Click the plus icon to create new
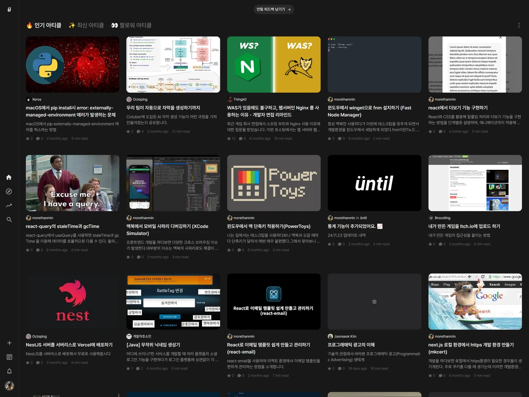The width and height of the screenshot is (529, 397). tap(9, 343)
